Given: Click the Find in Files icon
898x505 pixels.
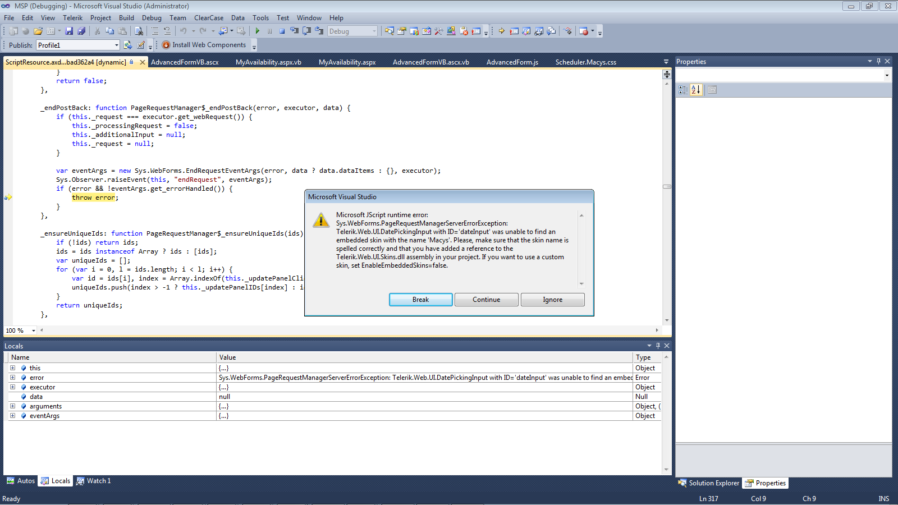Looking at the screenshot, I should click(139, 31).
